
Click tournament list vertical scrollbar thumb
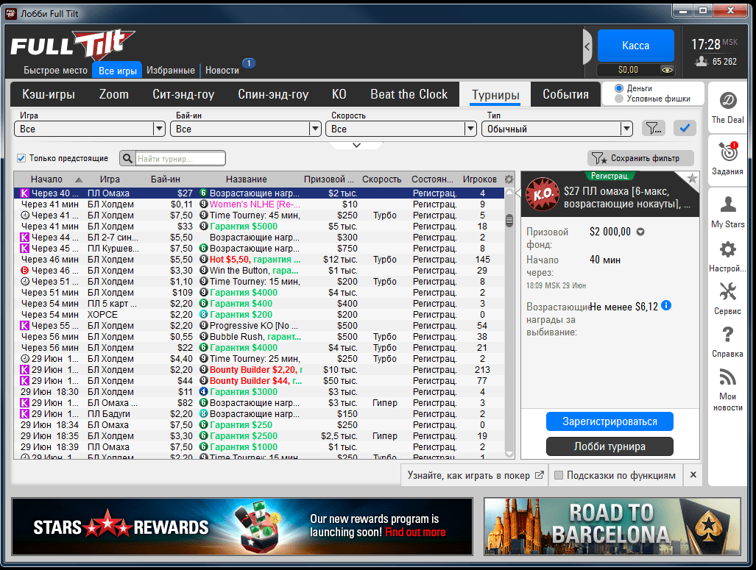coord(509,221)
